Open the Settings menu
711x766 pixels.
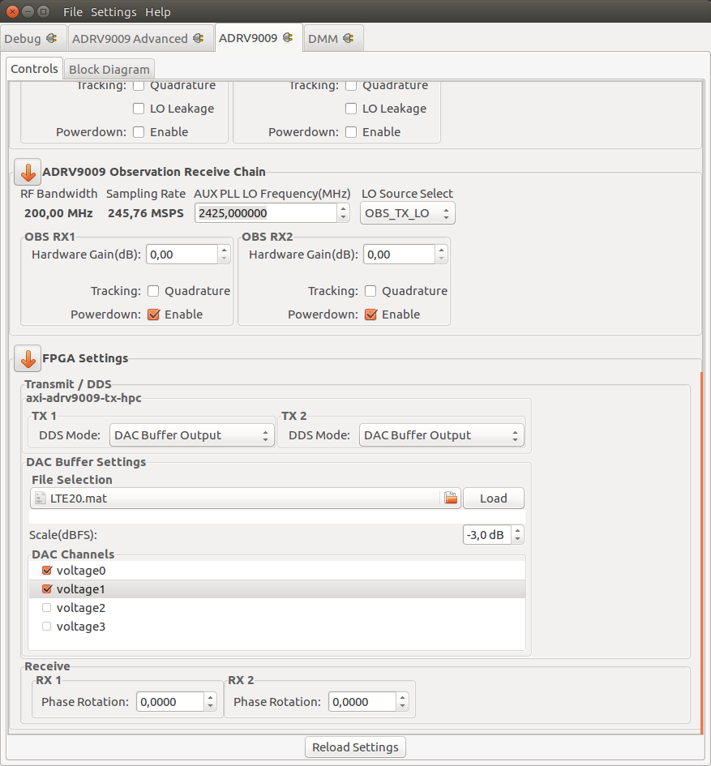[x=113, y=11]
